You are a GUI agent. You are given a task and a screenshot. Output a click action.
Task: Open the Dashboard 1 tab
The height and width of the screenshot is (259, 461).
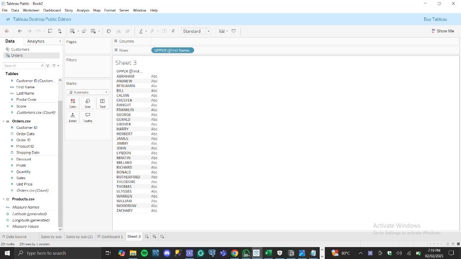pyautogui.click(x=110, y=236)
